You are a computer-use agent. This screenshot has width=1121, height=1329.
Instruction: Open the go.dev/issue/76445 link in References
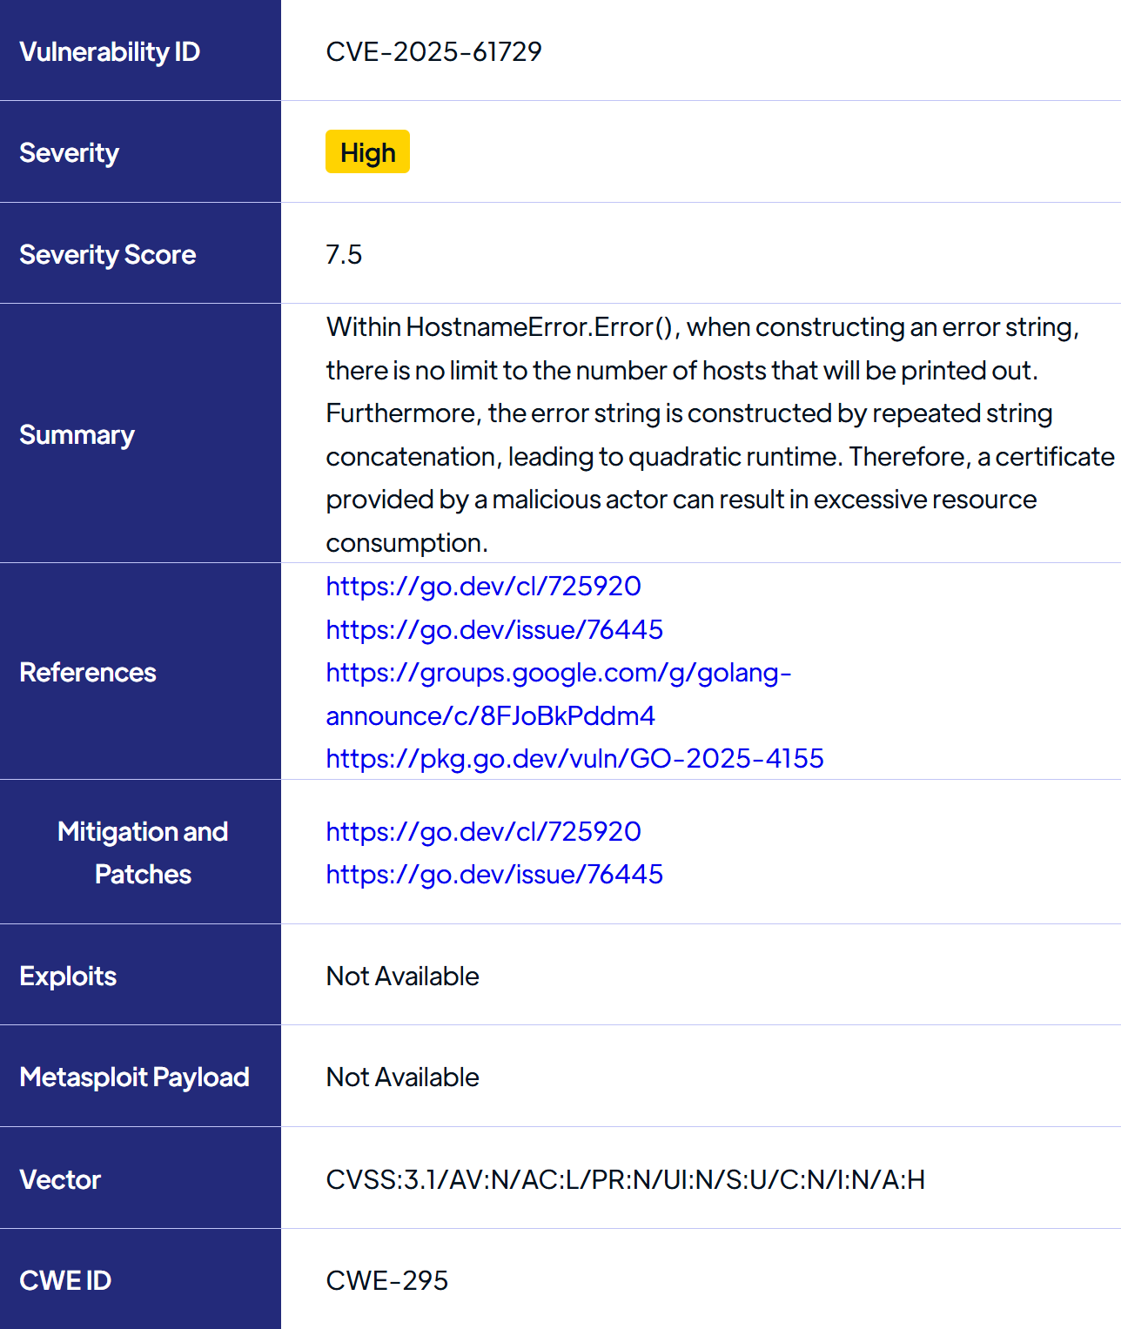494,629
